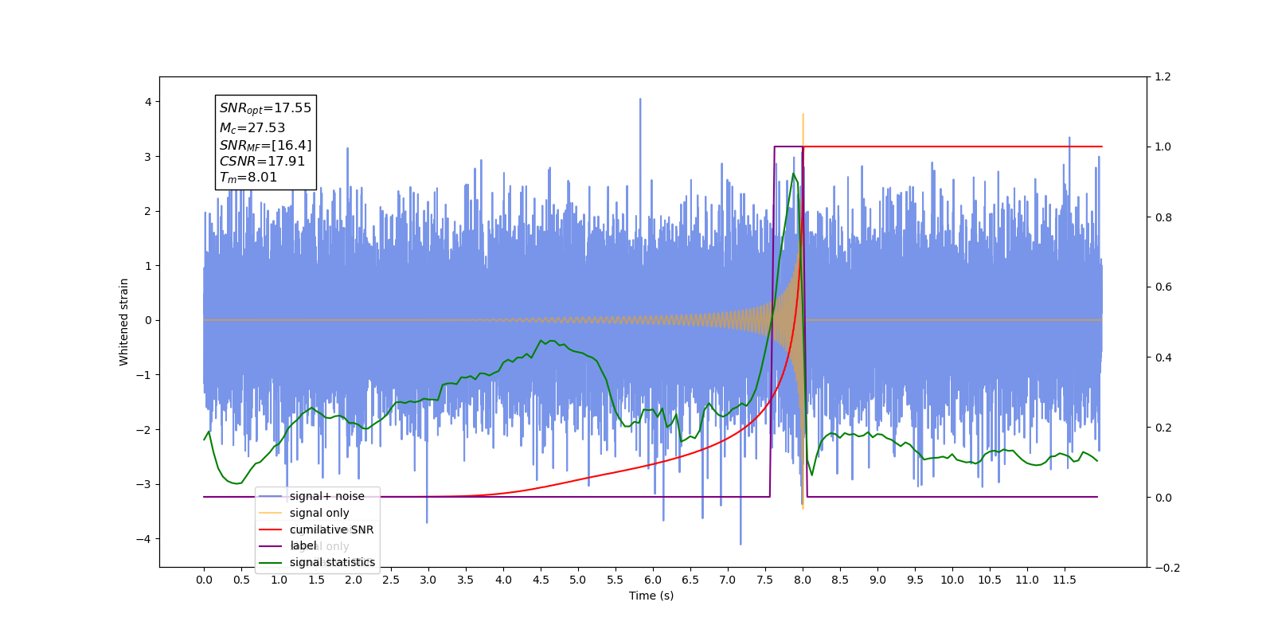
Task: Click the 'Whitened strain' y-axis label
Action: 124,322
